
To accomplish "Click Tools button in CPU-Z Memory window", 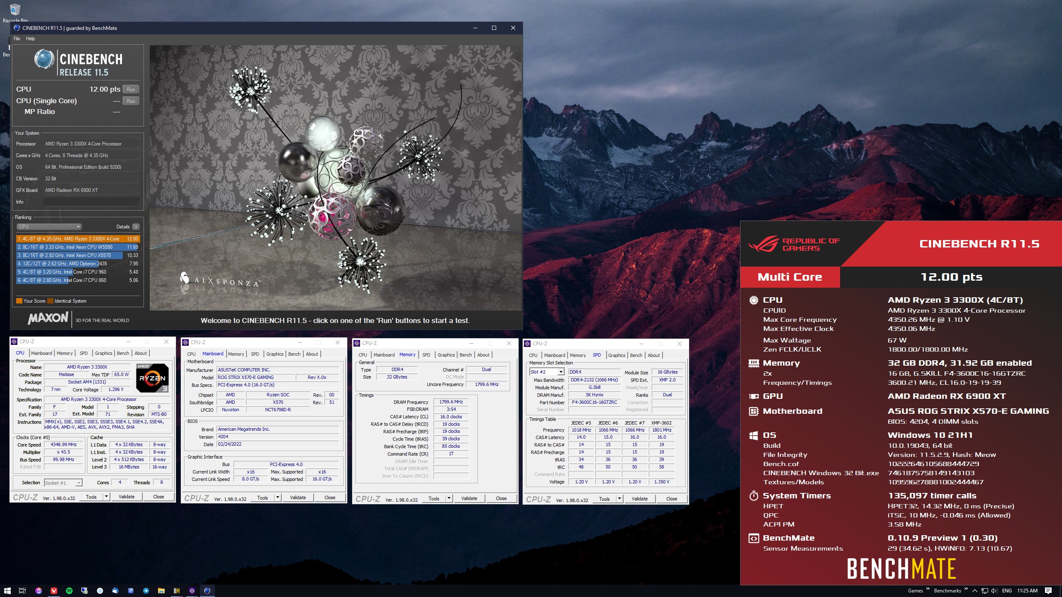I will pos(434,498).
